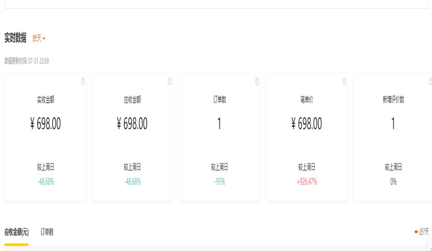The image size is (432, 251).
Task: Click help icon on 实收金额 card
Action: pyautogui.click(x=83, y=82)
